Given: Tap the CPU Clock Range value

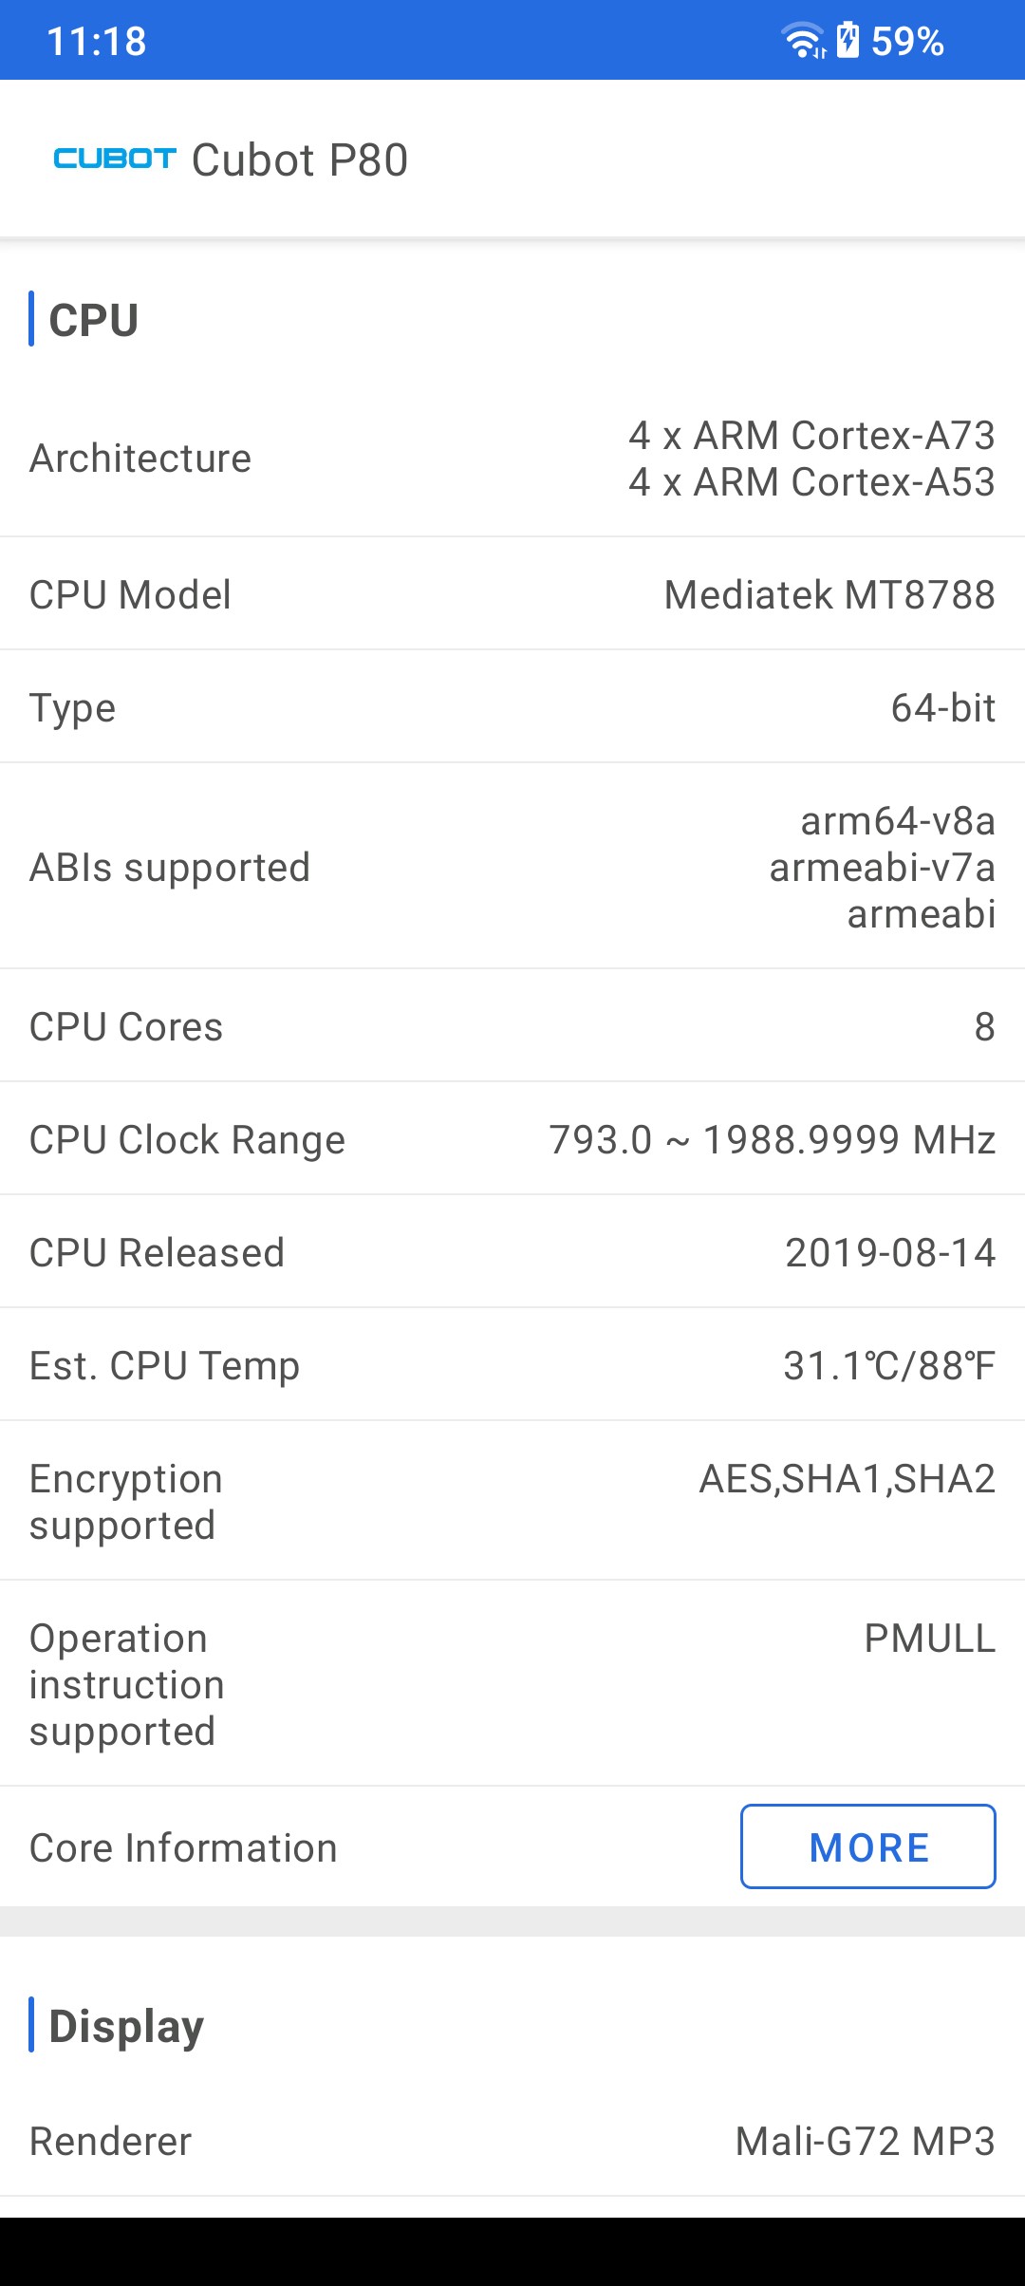Looking at the screenshot, I should pos(773,1139).
